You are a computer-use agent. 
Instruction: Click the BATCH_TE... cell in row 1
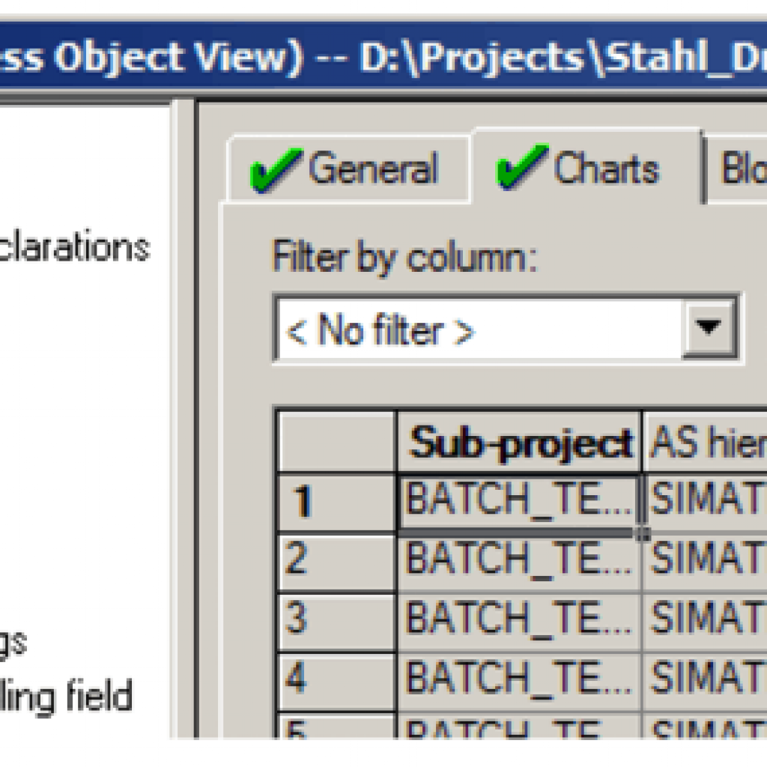pos(520,501)
